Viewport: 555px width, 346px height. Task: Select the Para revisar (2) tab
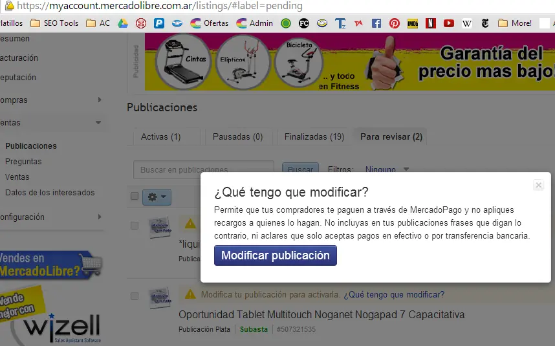pyautogui.click(x=391, y=137)
